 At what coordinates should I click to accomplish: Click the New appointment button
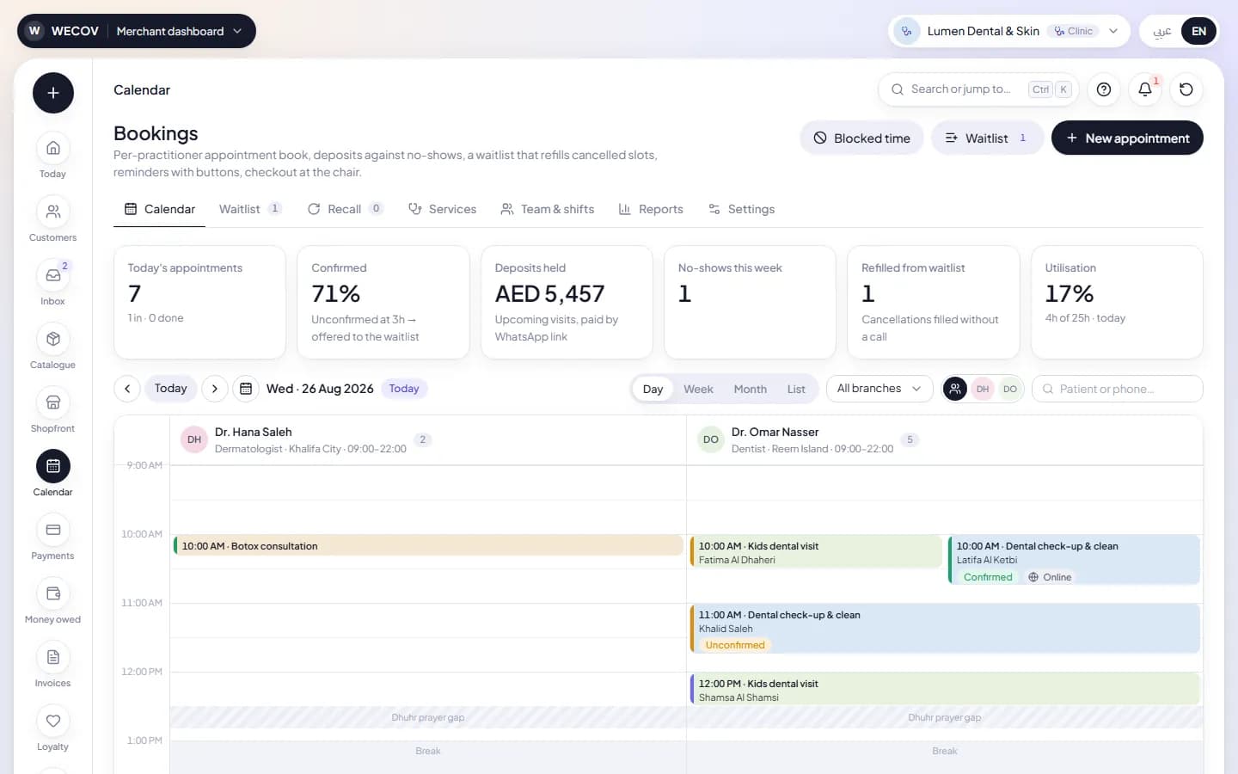[x=1127, y=138]
